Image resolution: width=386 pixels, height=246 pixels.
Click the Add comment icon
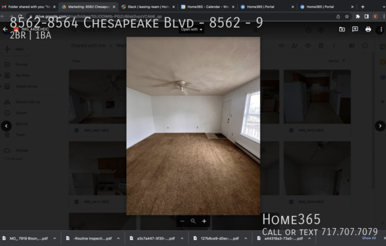click(x=355, y=30)
